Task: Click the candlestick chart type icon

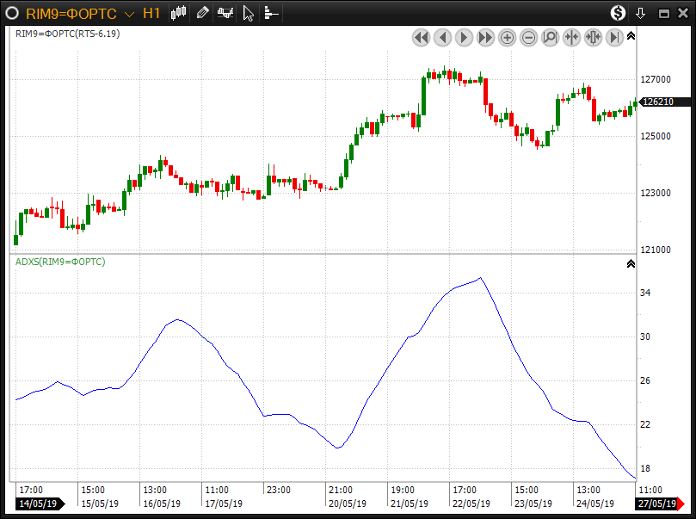Action: (179, 13)
